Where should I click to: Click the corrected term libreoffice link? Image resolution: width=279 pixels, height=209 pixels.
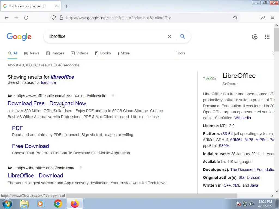pos(62,77)
